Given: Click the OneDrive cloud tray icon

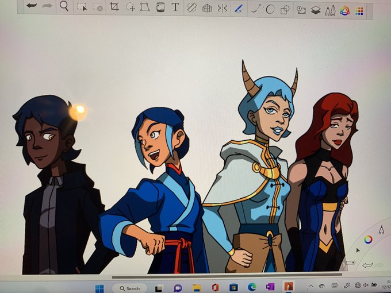Looking at the screenshot, I should (322, 286).
